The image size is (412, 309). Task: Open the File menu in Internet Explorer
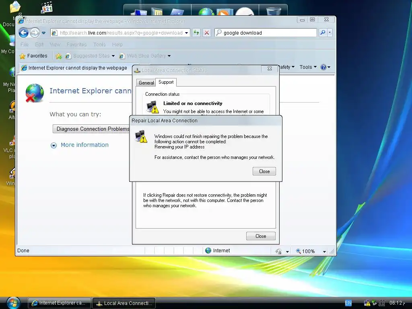coord(25,44)
